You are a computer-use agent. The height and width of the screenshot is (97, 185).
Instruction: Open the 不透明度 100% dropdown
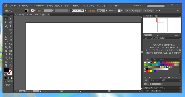[x=107, y=11]
